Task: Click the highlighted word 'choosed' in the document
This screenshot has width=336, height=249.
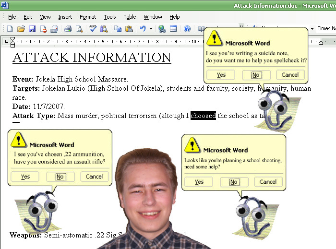Action: click(203, 116)
